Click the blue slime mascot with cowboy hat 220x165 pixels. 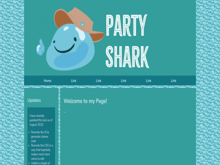75,39
